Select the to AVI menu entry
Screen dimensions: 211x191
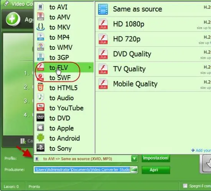click(x=64, y=7)
